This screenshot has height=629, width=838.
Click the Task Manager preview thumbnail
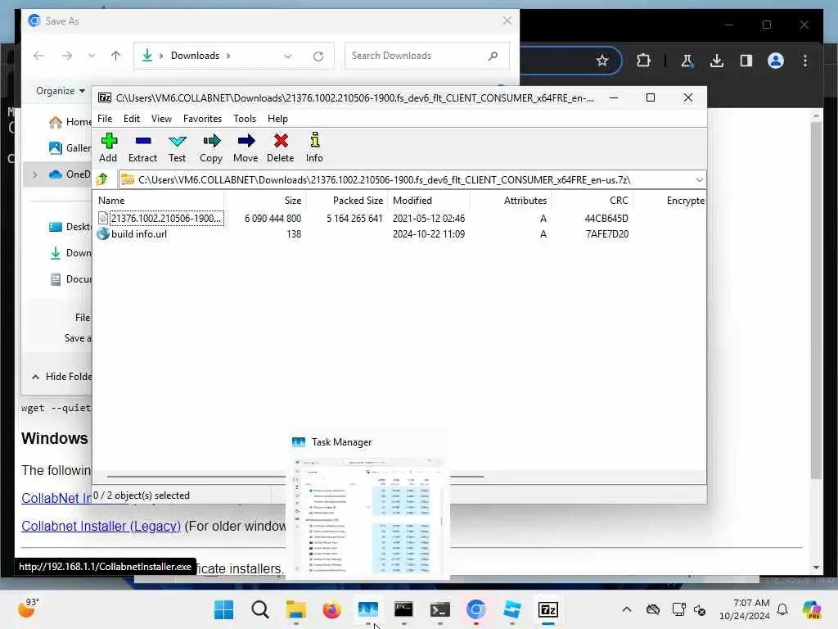point(367,516)
